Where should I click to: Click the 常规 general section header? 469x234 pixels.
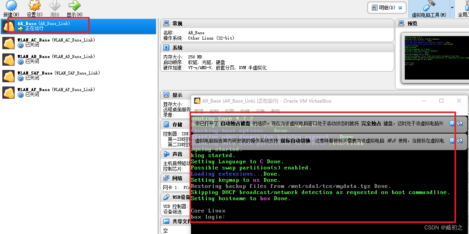(x=177, y=23)
